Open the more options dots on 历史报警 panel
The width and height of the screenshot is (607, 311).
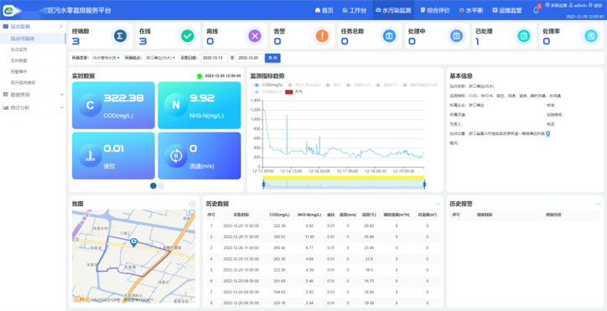click(598, 204)
